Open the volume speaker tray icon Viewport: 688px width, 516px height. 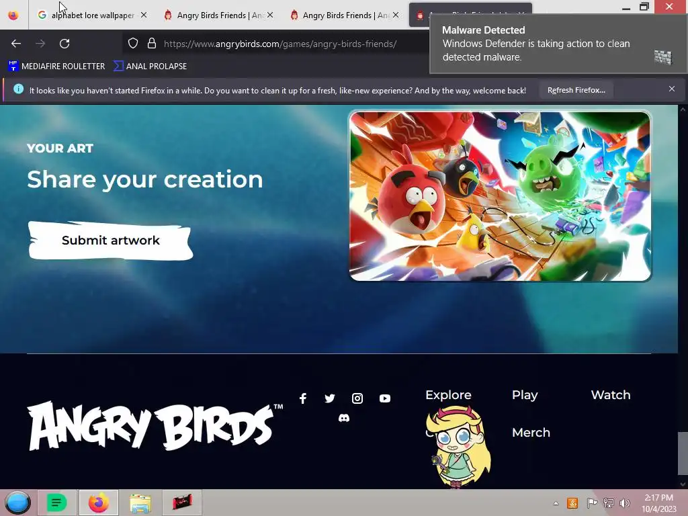[x=625, y=503]
